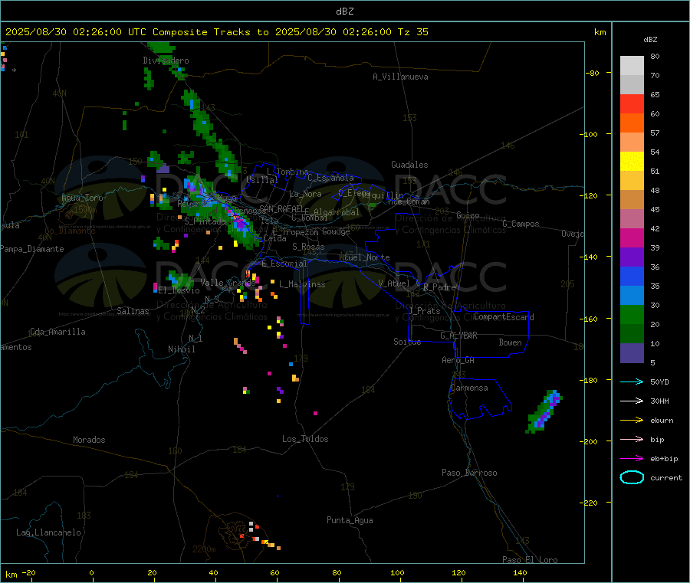The height and width of the screenshot is (583, 690).
Task: Click the Soitue map label
Action: tap(407, 342)
